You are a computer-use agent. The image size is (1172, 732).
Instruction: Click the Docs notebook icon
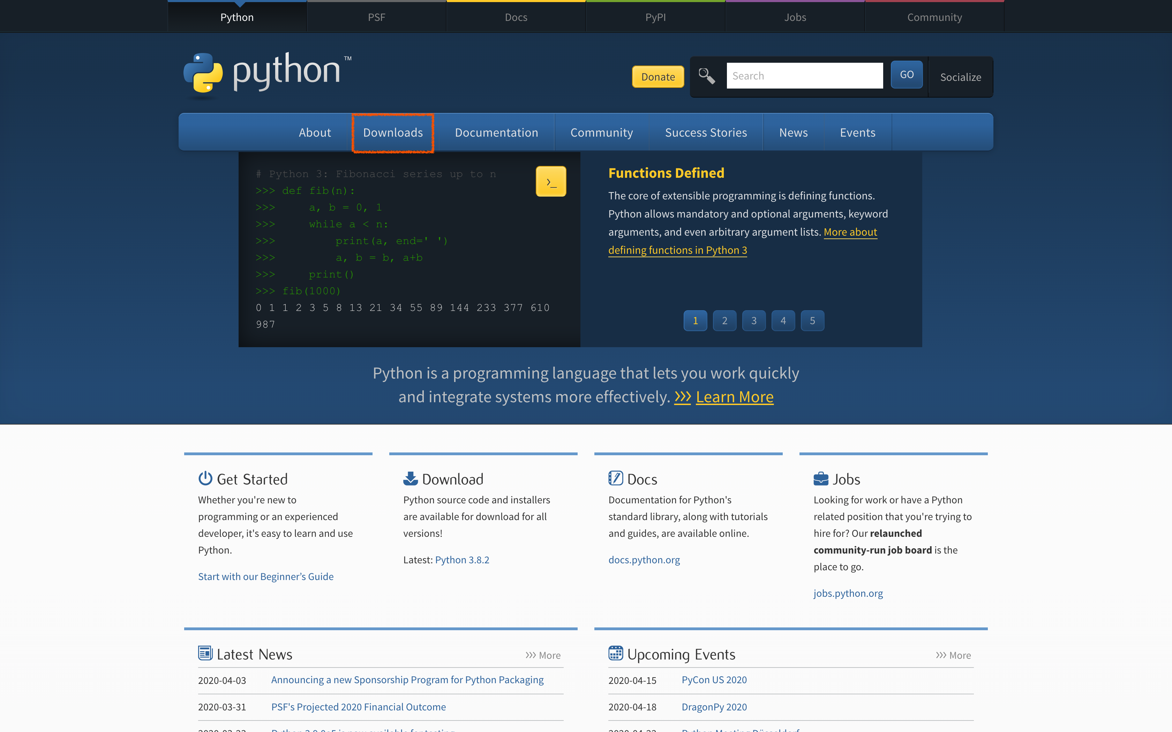(x=616, y=478)
